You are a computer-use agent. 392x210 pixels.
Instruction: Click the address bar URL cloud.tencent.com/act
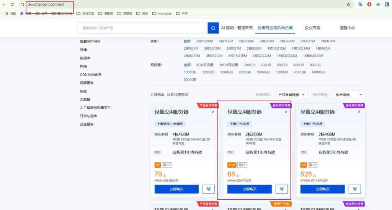(x=46, y=4)
